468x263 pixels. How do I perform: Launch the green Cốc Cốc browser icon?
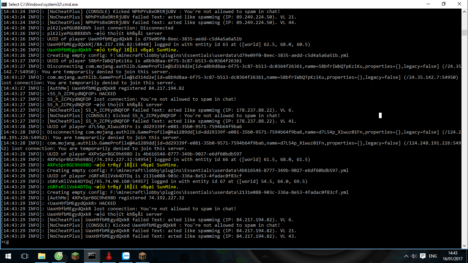point(59,256)
